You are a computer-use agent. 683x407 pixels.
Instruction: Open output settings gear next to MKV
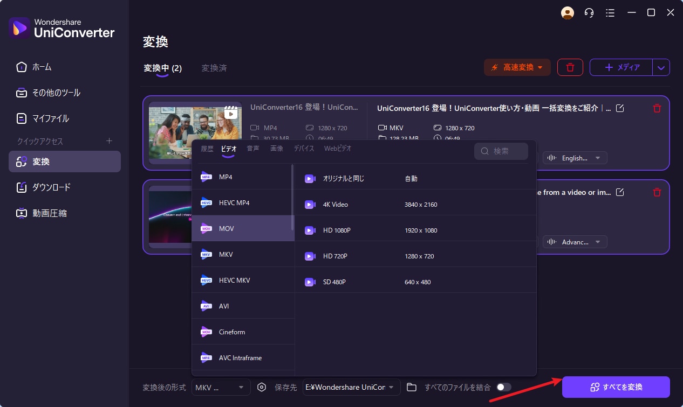pyautogui.click(x=262, y=387)
